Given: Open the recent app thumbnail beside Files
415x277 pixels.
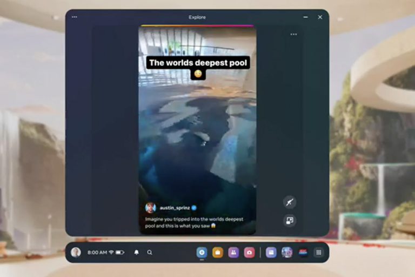Looking at the screenshot, I should tap(287, 252).
